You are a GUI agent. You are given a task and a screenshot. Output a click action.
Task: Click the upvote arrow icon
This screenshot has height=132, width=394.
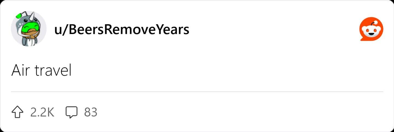click(17, 112)
